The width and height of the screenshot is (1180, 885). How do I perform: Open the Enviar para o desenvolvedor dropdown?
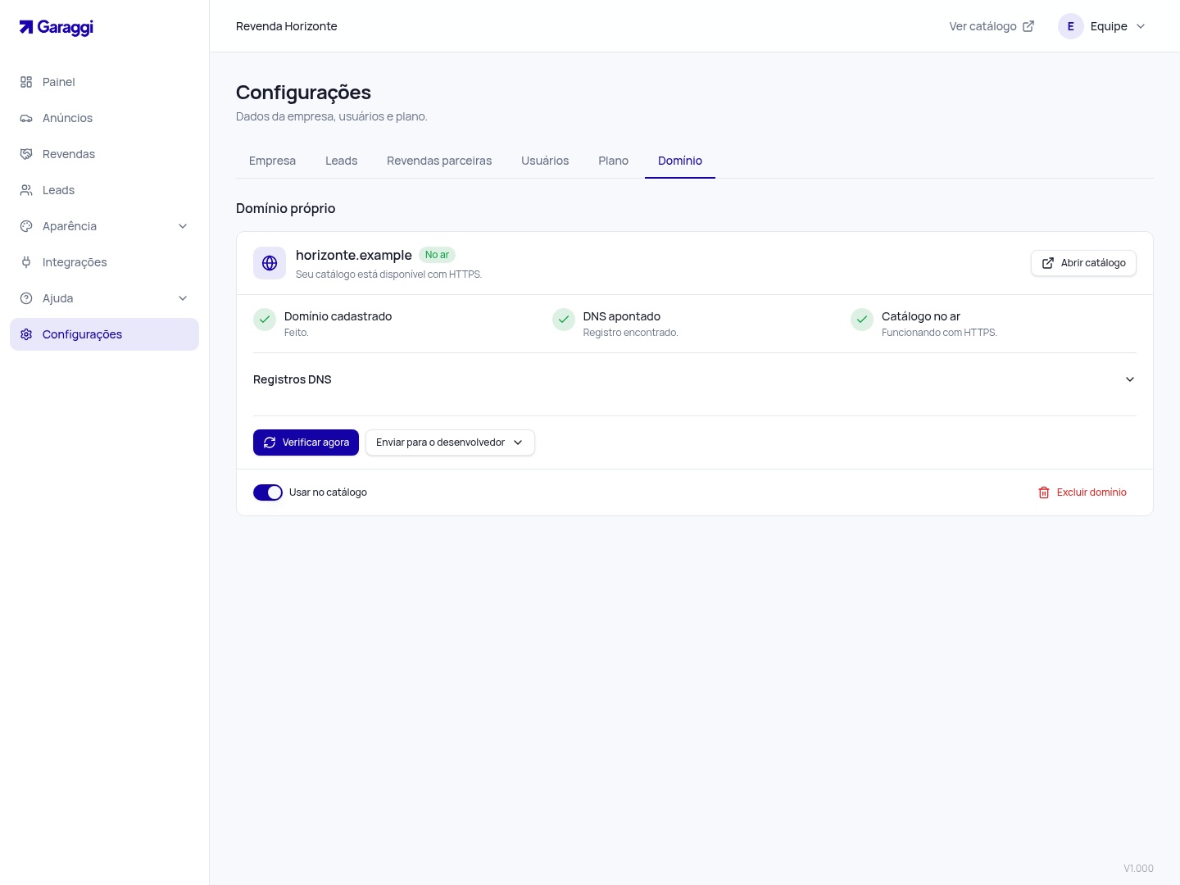click(x=450, y=442)
